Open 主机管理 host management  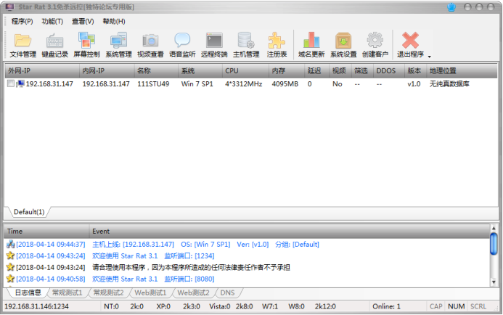[x=246, y=45]
